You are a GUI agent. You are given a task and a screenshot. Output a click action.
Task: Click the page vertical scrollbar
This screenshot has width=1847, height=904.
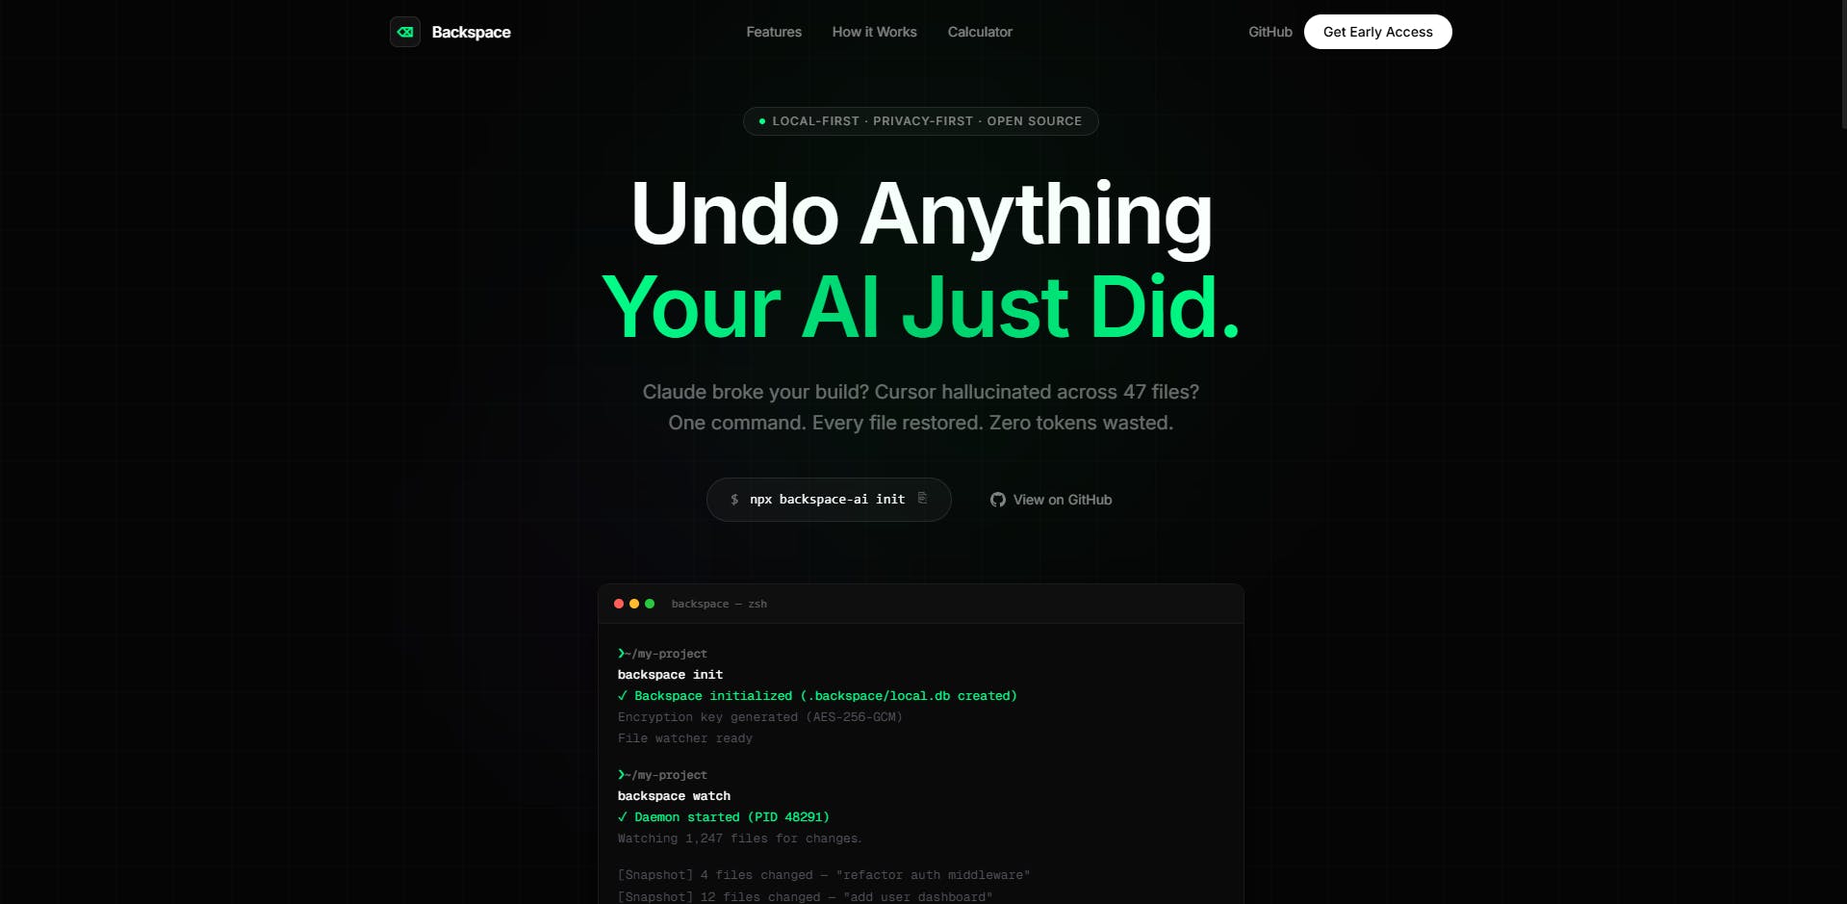(x=1842, y=63)
